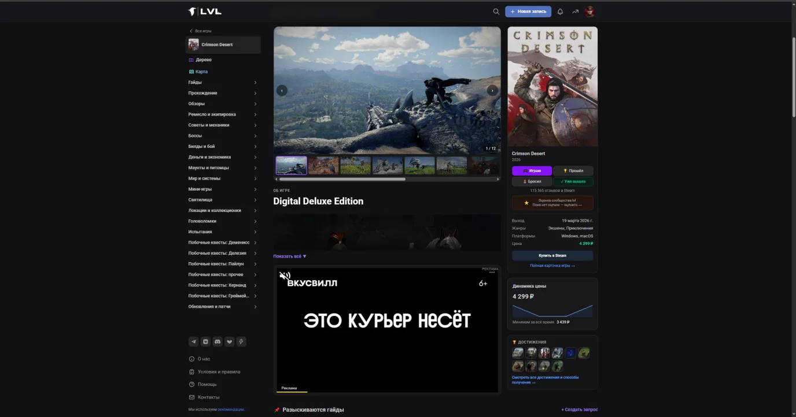Expand the Прохождение section
Image resolution: width=796 pixels, height=417 pixels.
pos(223,93)
